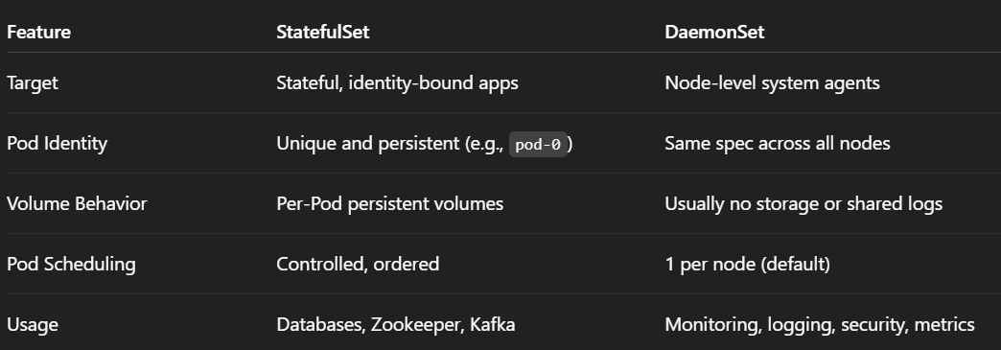Click 'Databases, Zookeeper, Kafka' cell
This screenshot has width=1001, height=350.
coord(395,324)
